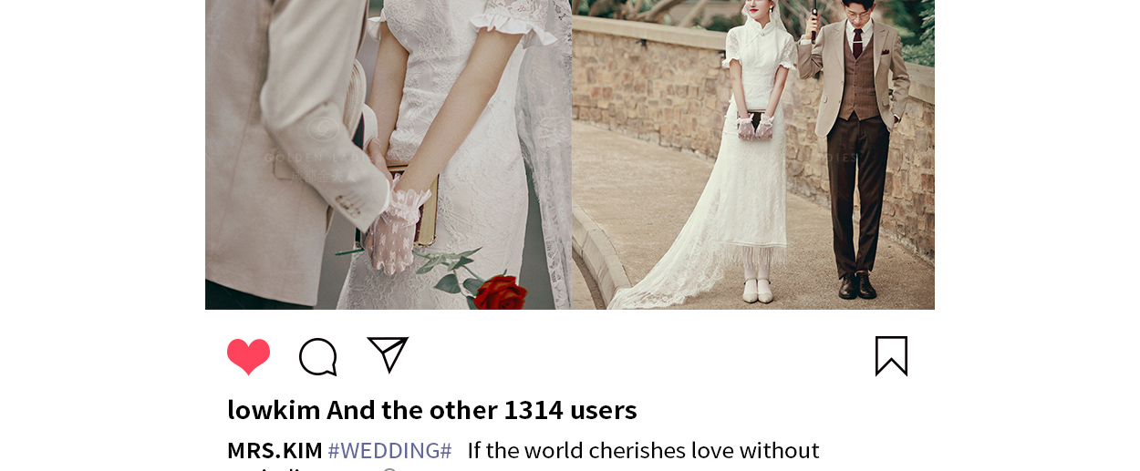Open the right full-length couple photo
Image resolution: width=1140 pixels, height=471 pixels.
(753, 155)
